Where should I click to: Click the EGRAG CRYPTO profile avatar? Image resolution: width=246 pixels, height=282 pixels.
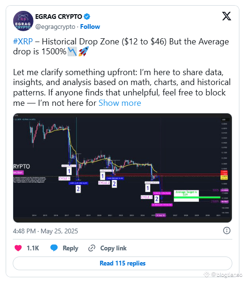point(23,21)
